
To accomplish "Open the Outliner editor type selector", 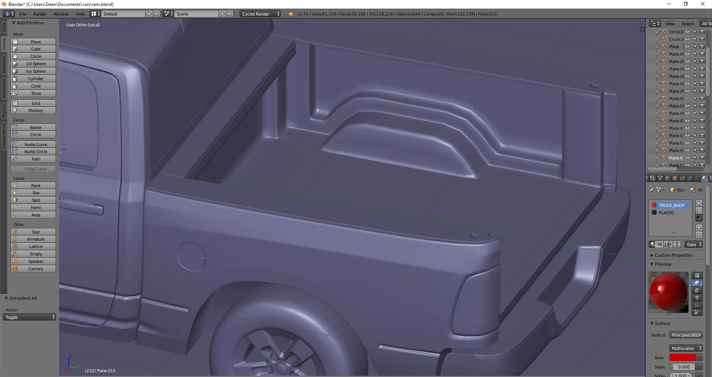I will pos(655,23).
